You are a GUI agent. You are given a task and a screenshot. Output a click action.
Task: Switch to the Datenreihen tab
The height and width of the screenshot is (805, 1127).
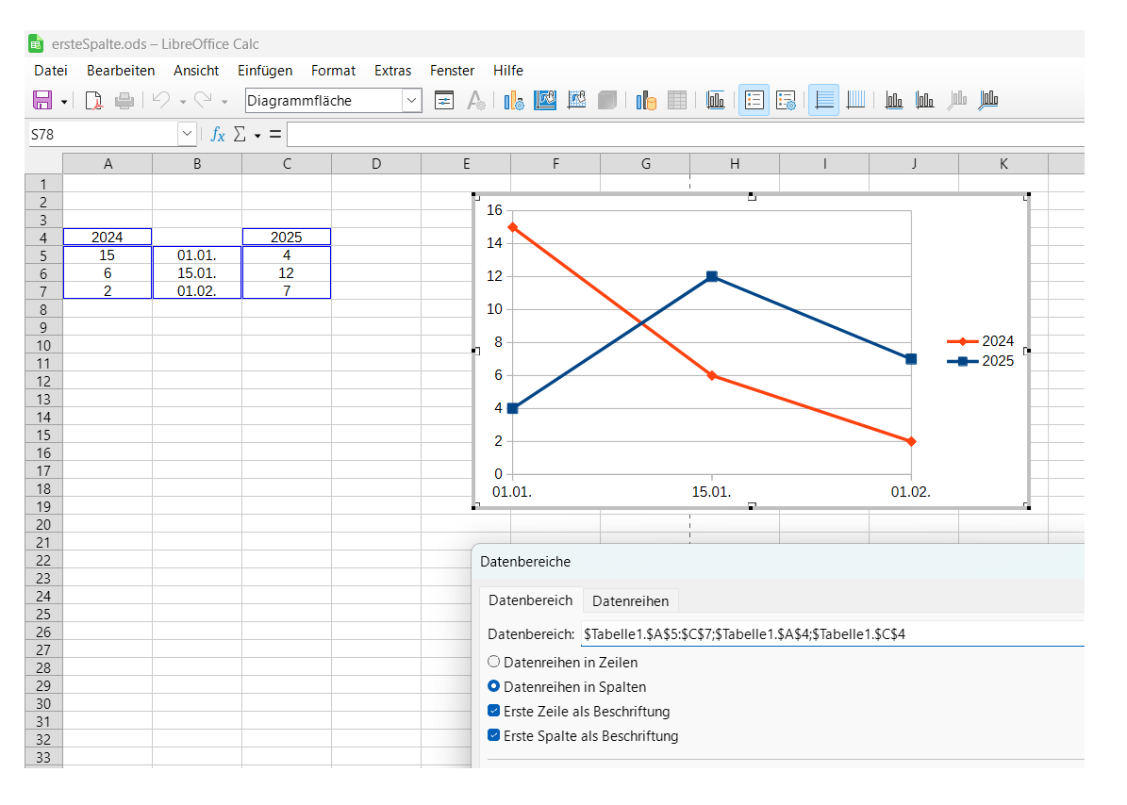click(630, 600)
